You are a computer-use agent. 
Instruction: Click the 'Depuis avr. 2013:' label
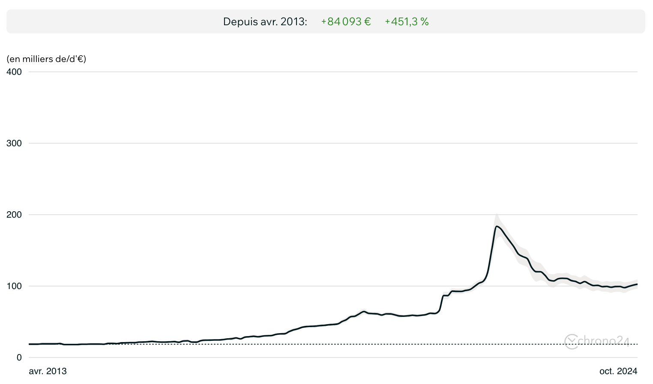tap(265, 22)
